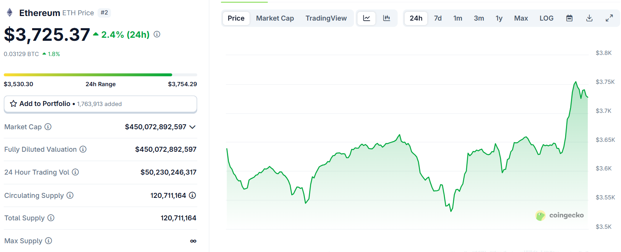Screen dimensions: 621x252
Task: Click the Add to Portfolio button
Action: (x=101, y=104)
